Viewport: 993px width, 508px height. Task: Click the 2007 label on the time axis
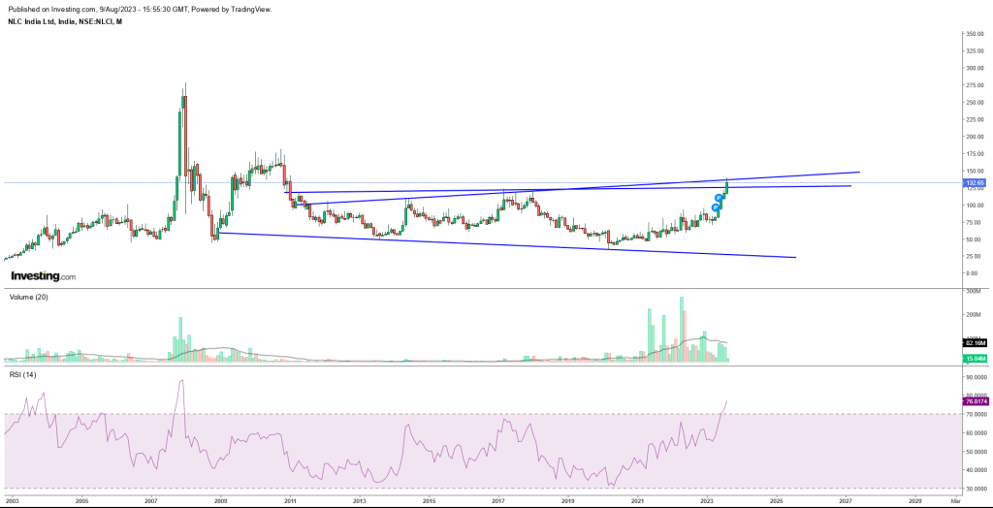[150, 501]
